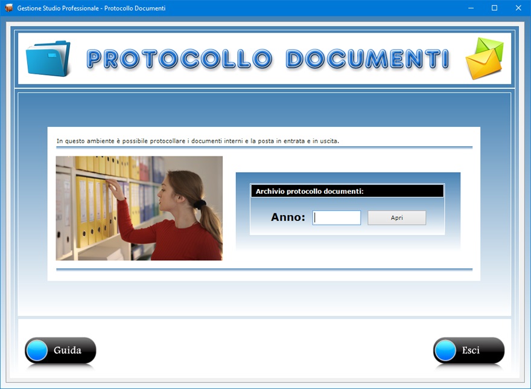Viewport: 531px width, 389px height.
Task: Click the application icon in title bar
Action: click(x=8, y=8)
